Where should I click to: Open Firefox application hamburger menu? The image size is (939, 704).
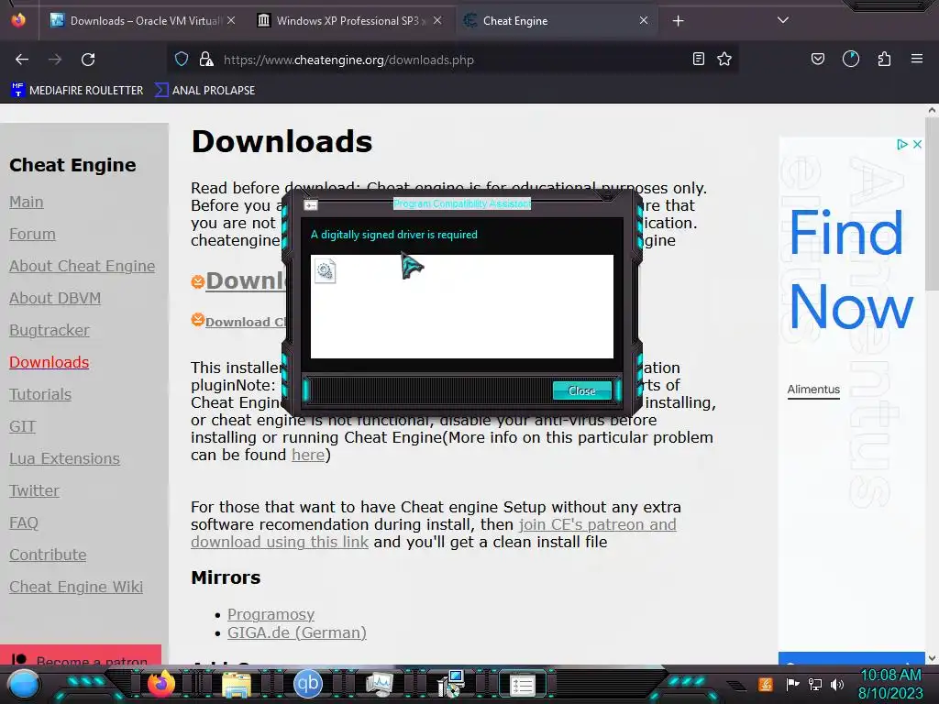click(x=917, y=59)
